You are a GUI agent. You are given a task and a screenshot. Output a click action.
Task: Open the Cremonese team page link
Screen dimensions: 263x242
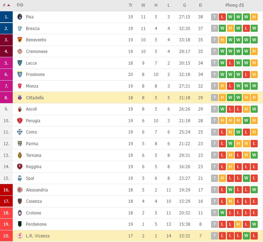[36, 52]
